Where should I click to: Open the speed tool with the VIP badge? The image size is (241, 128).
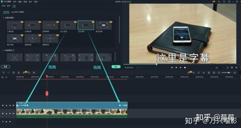24,72
